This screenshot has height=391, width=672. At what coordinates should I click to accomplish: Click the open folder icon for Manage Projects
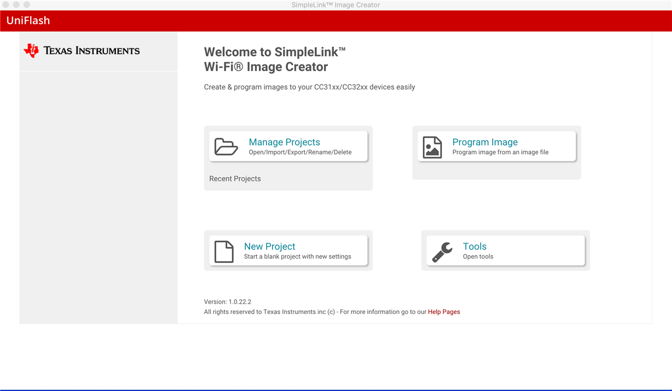pos(226,147)
